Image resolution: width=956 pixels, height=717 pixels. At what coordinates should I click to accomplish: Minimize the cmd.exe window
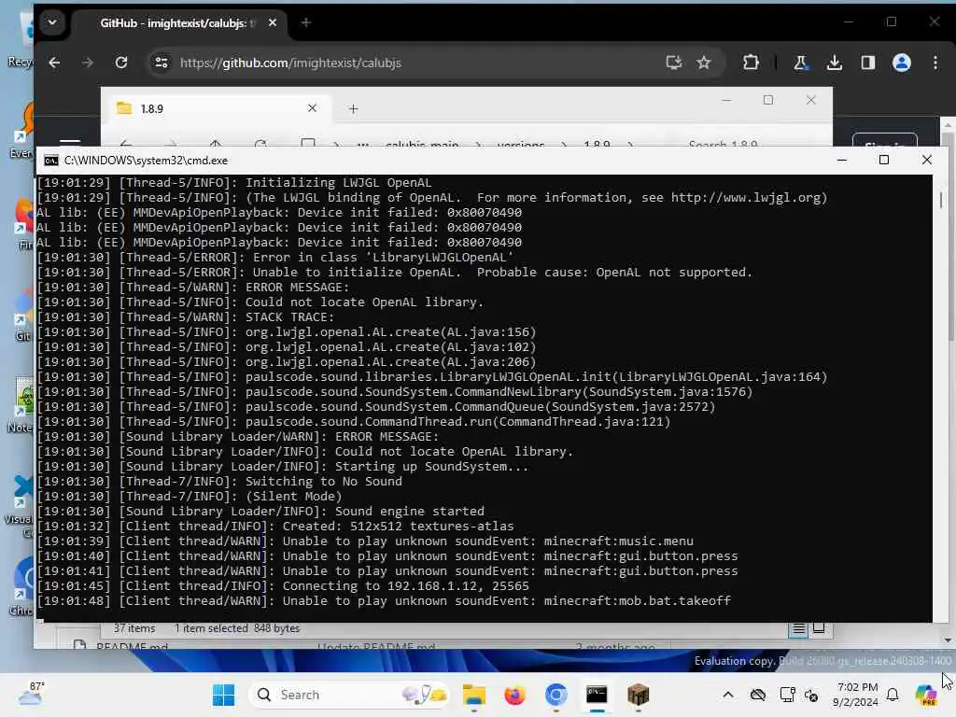click(x=842, y=160)
